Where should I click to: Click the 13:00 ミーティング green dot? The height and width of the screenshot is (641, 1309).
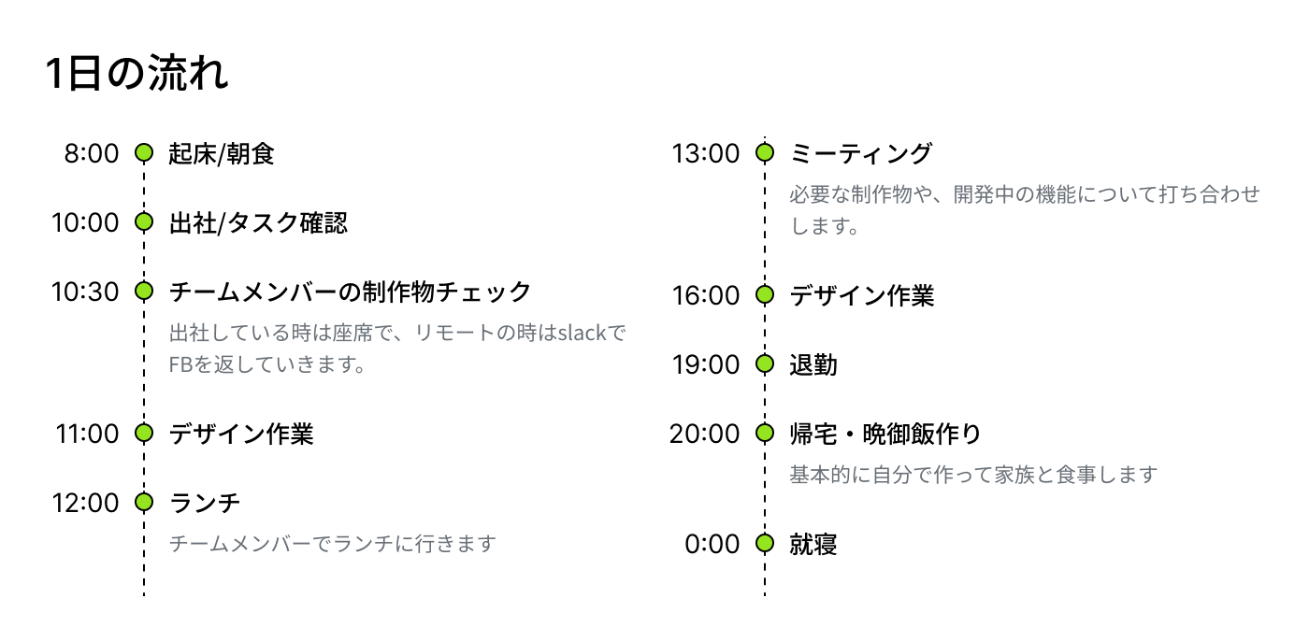point(765,152)
